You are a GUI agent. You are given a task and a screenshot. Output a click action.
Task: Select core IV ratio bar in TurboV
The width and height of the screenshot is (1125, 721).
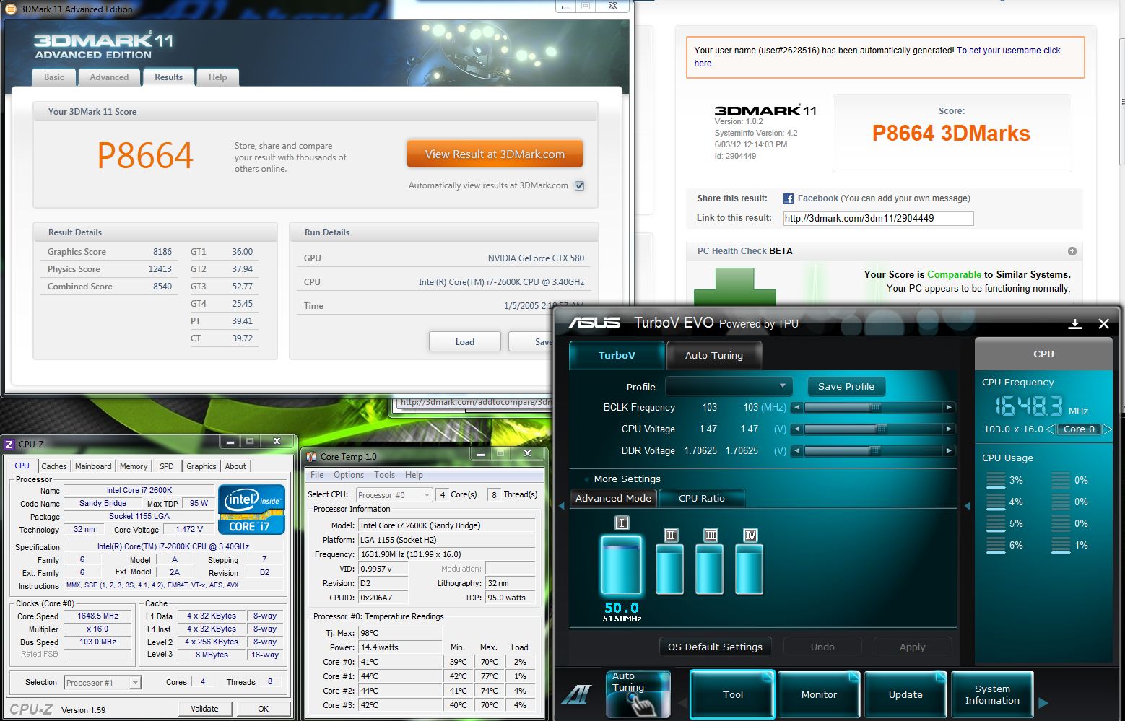750,569
